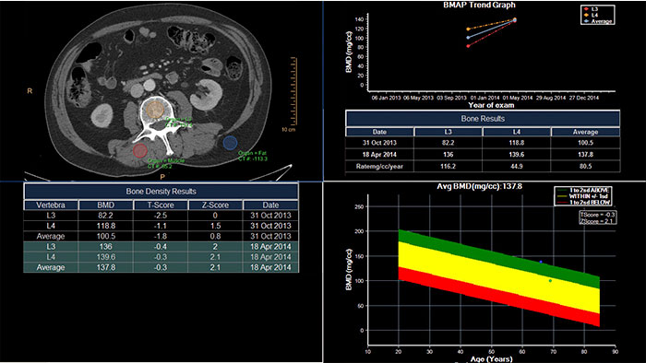
Task: Click the Bone Results table title bar
Action: [x=483, y=119]
